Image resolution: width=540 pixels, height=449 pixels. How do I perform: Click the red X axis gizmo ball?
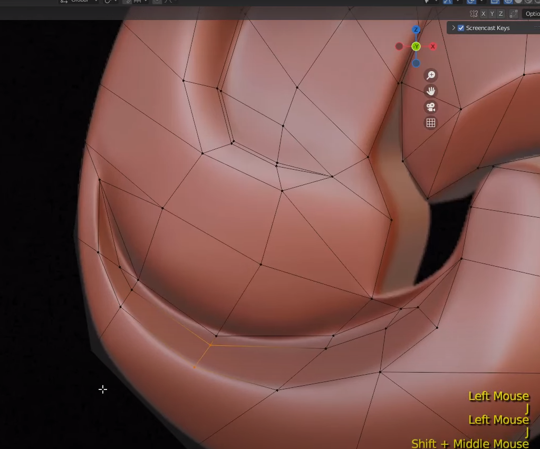click(x=433, y=46)
